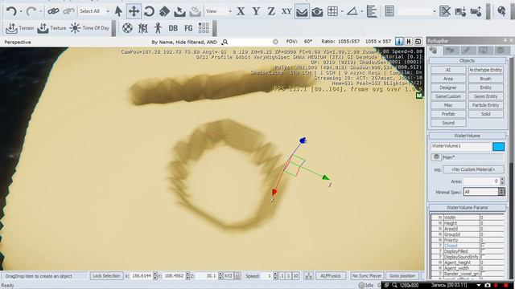Viewport: 515px width, 289px height.
Task: Open snap angle dropdown arrow
Action: [361, 11]
